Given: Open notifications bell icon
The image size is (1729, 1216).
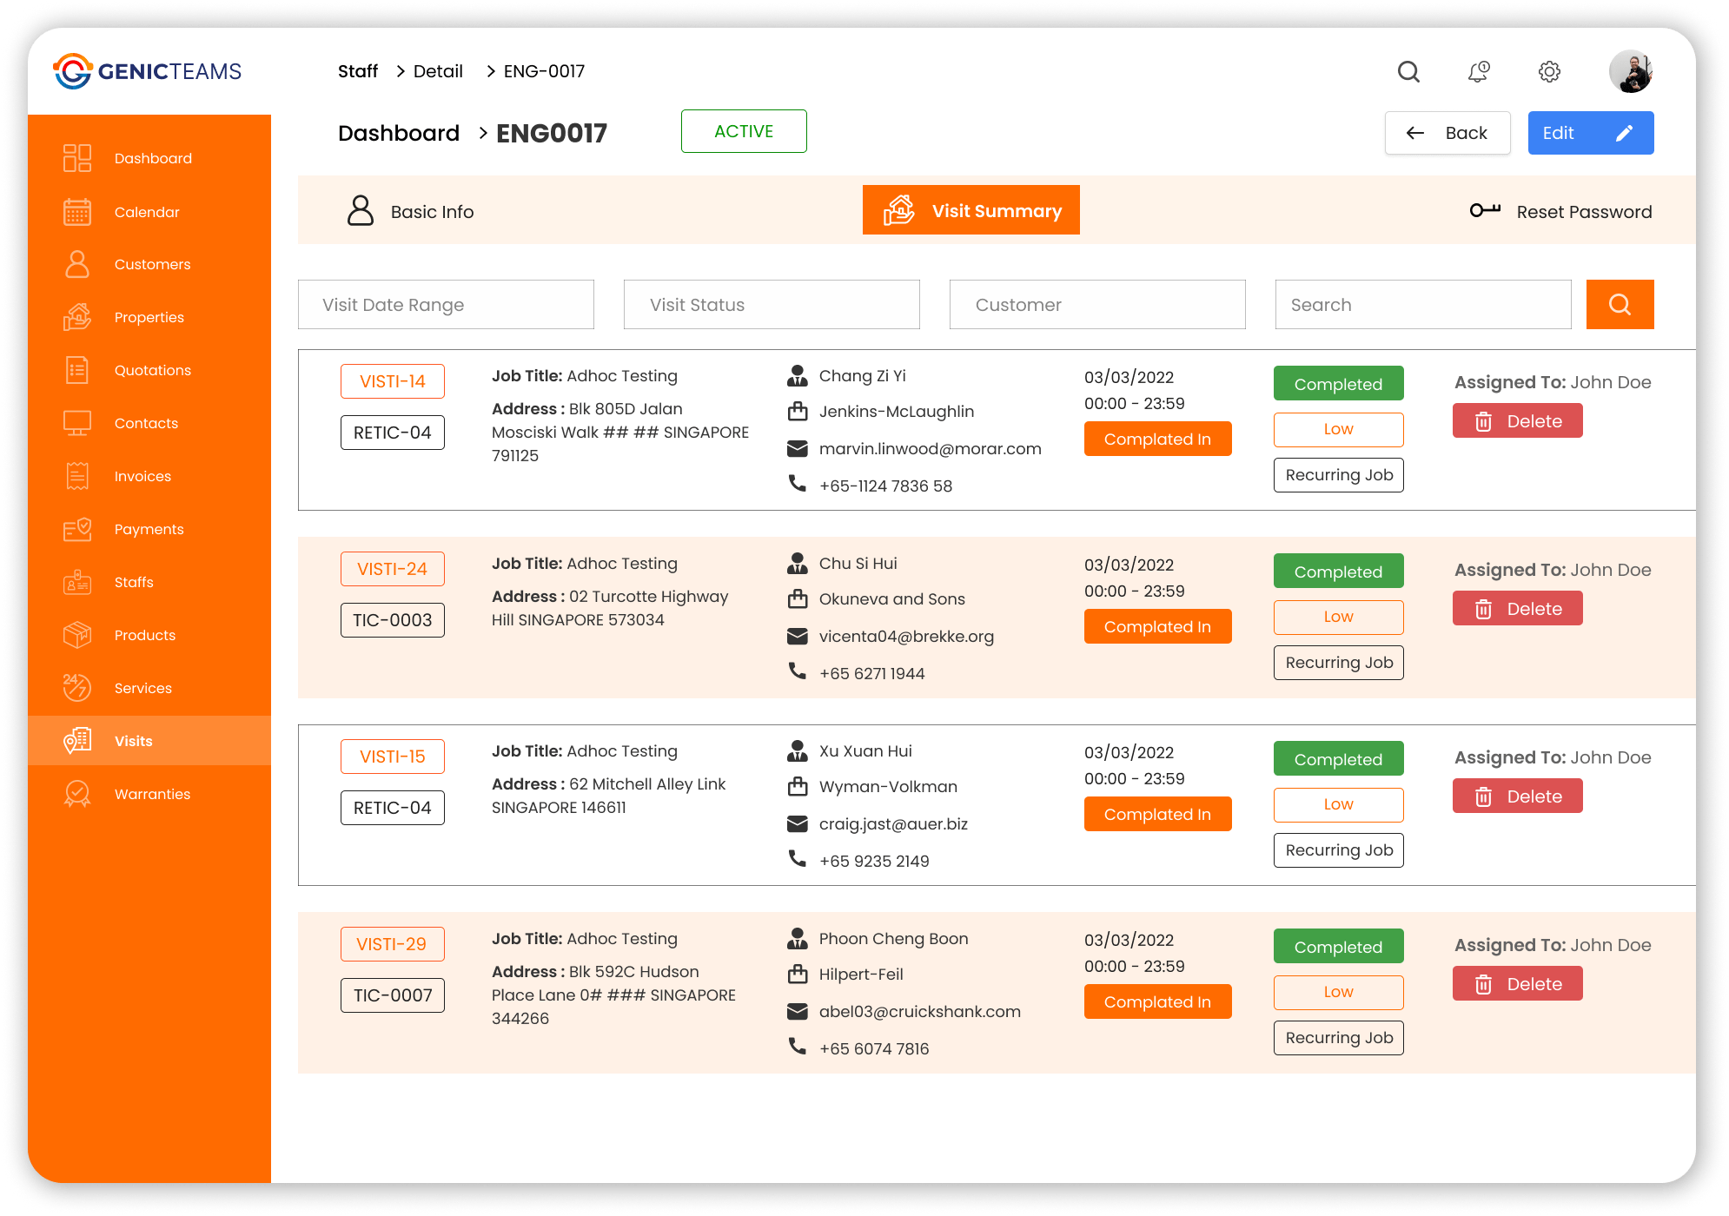Looking at the screenshot, I should coord(1479,71).
